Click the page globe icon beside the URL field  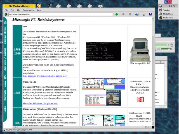click(6, 14)
